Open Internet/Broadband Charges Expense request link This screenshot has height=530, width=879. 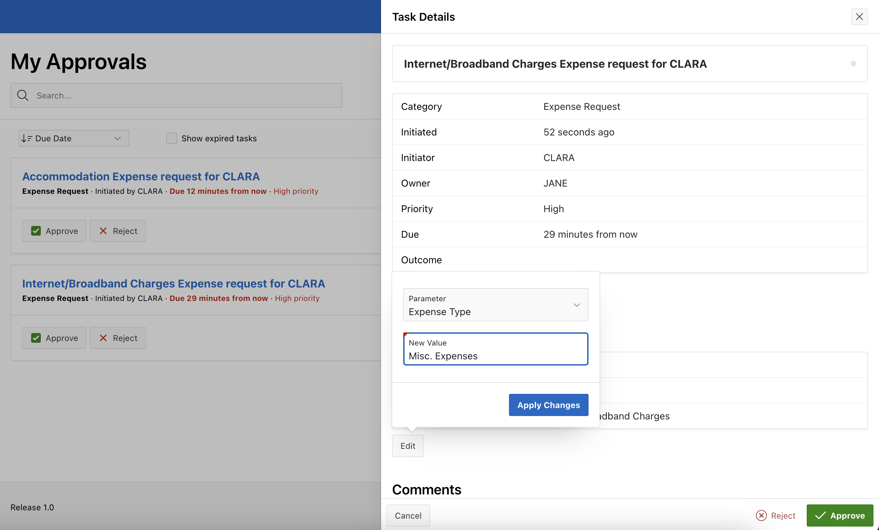[x=173, y=283]
